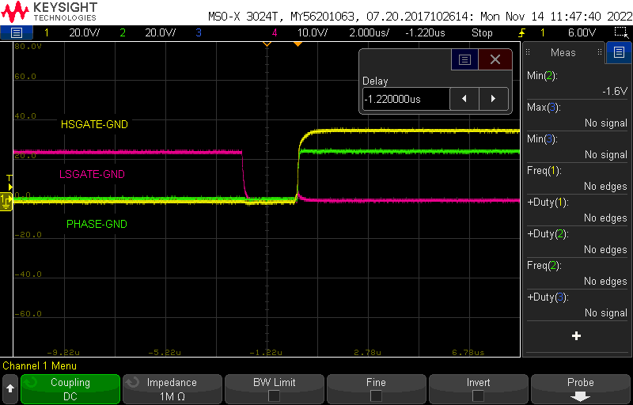Click the Stop run status
633x405 pixels.
tap(482, 32)
